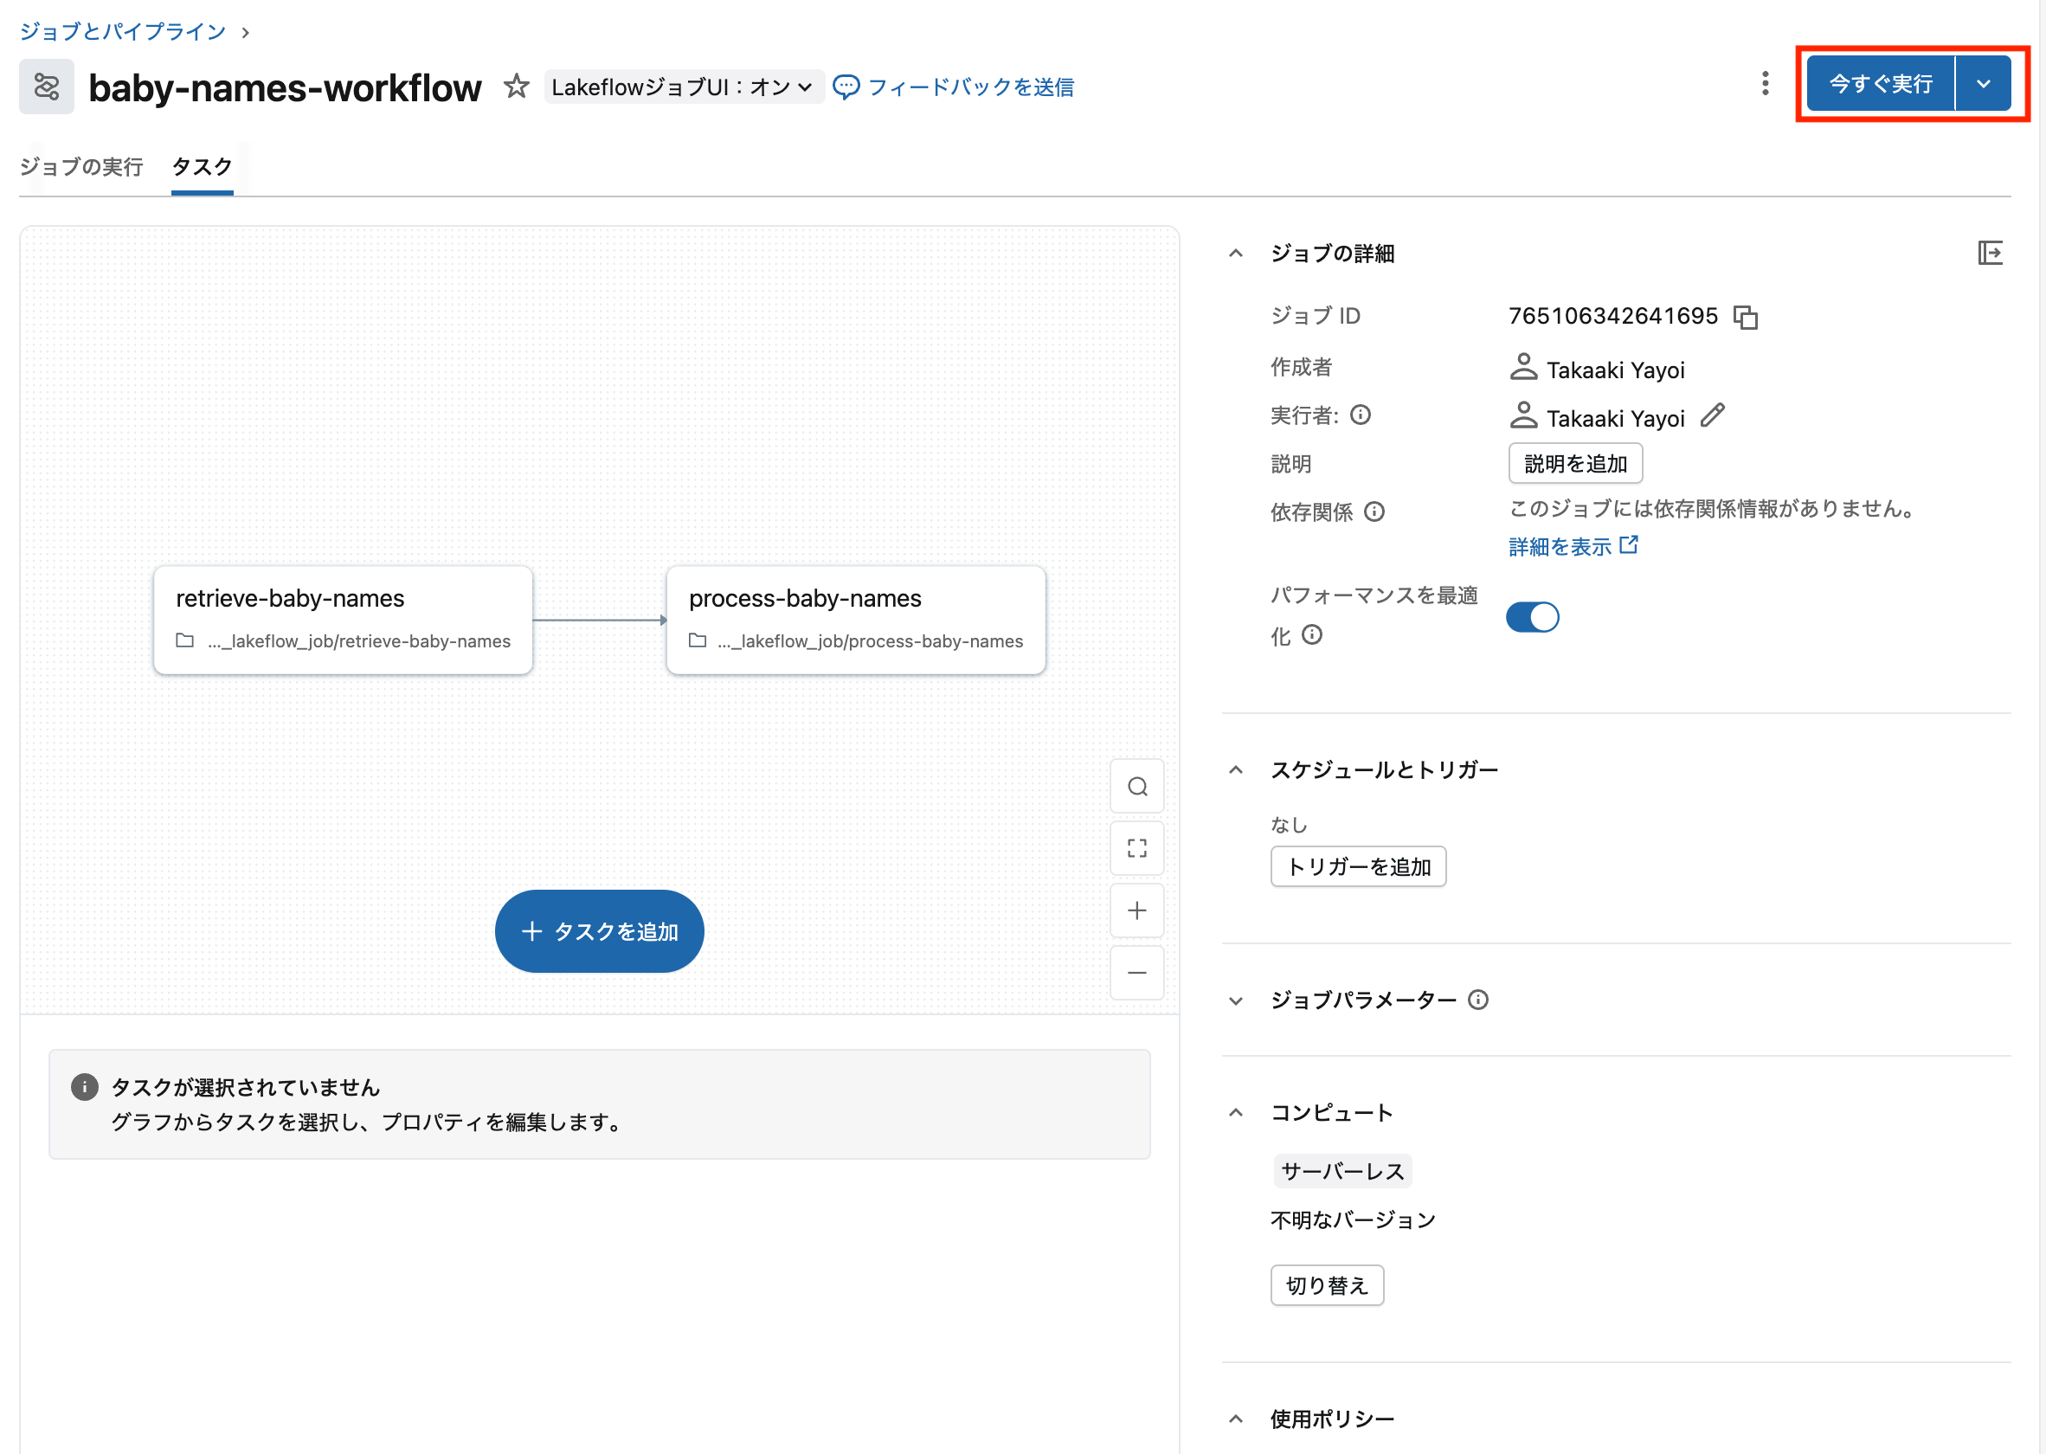The height and width of the screenshot is (1454, 2046).
Task: Disable the パフォーマンスを最適化 switch
Action: pyautogui.click(x=1532, y=617)
